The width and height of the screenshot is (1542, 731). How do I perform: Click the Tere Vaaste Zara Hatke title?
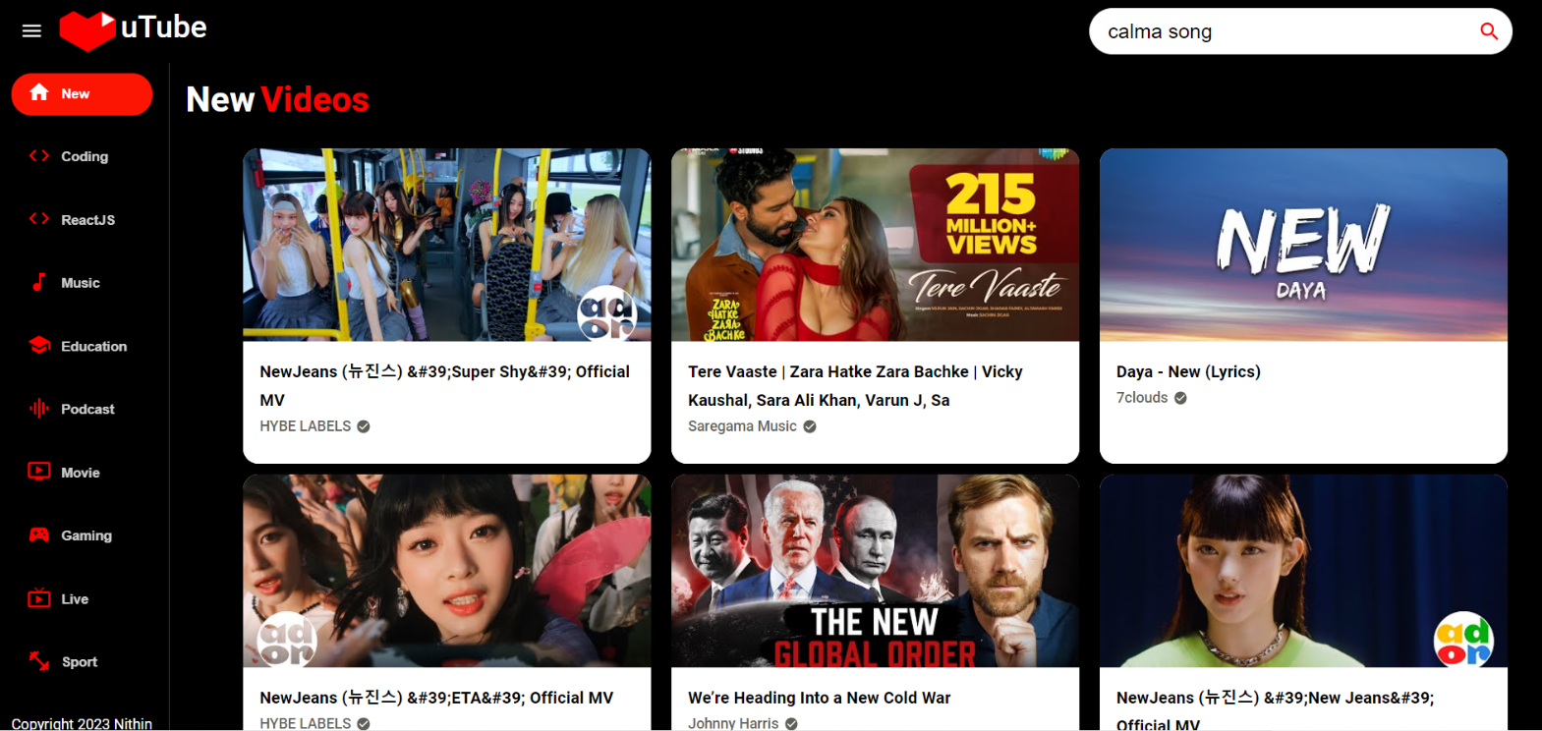(856, 386)
